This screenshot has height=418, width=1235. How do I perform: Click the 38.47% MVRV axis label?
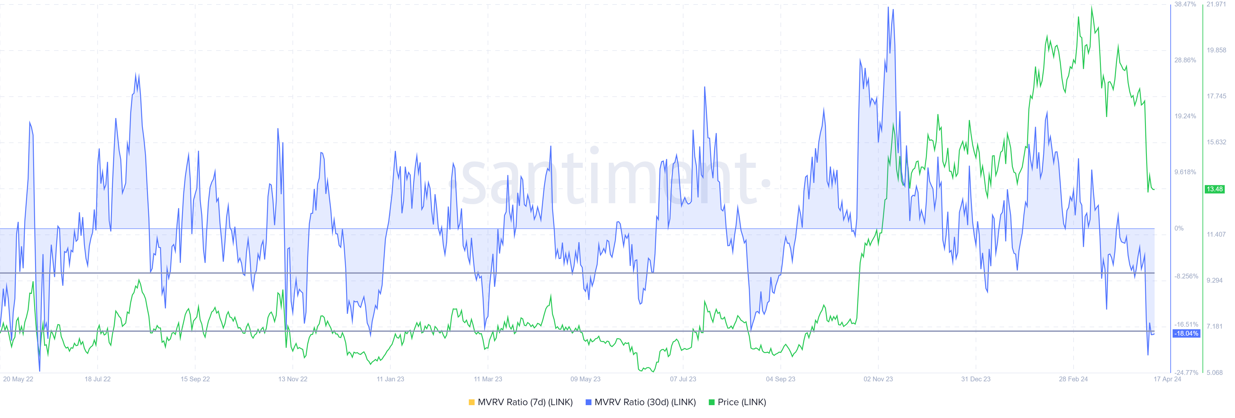(1185, 4)
